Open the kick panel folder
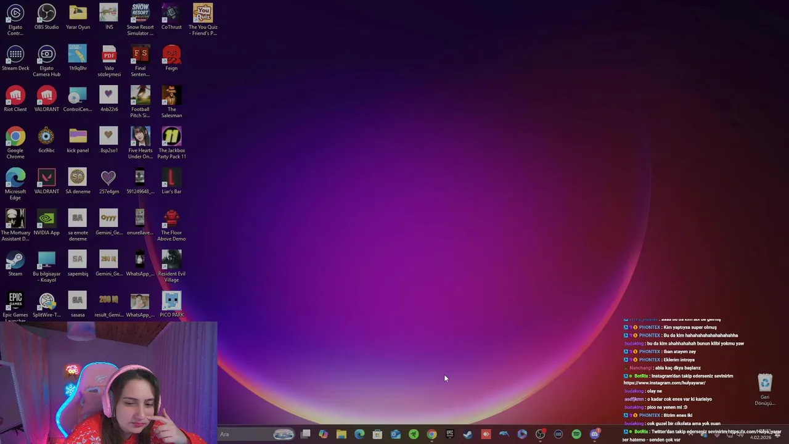The height and width of the screenshot is (444, 789). point(78,141)
